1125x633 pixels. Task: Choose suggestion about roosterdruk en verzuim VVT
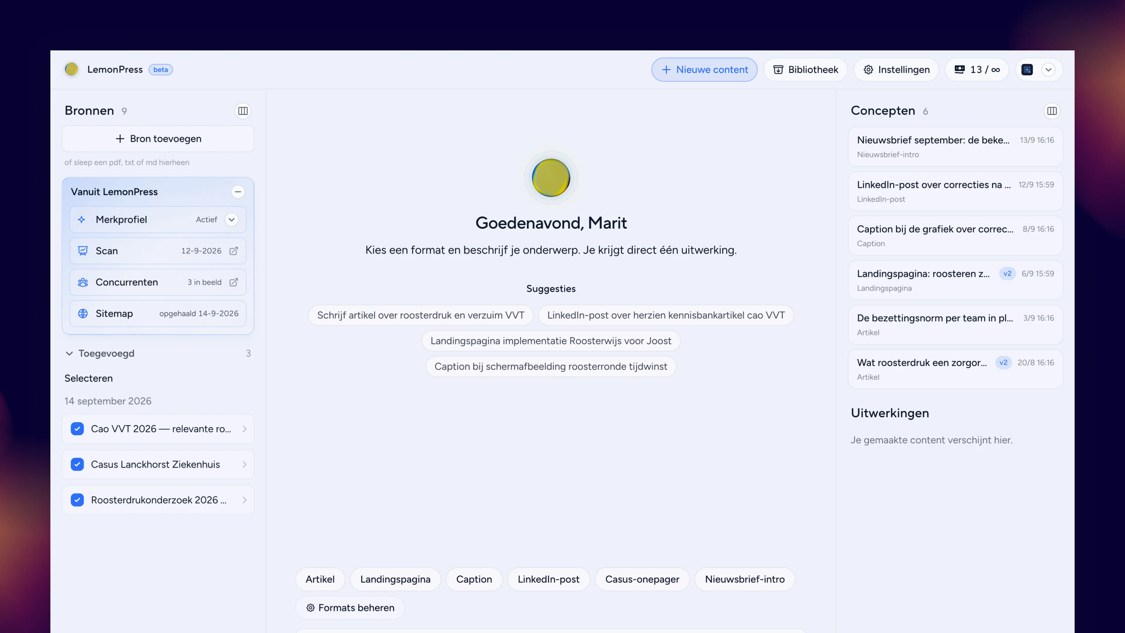tap(421, 315)
